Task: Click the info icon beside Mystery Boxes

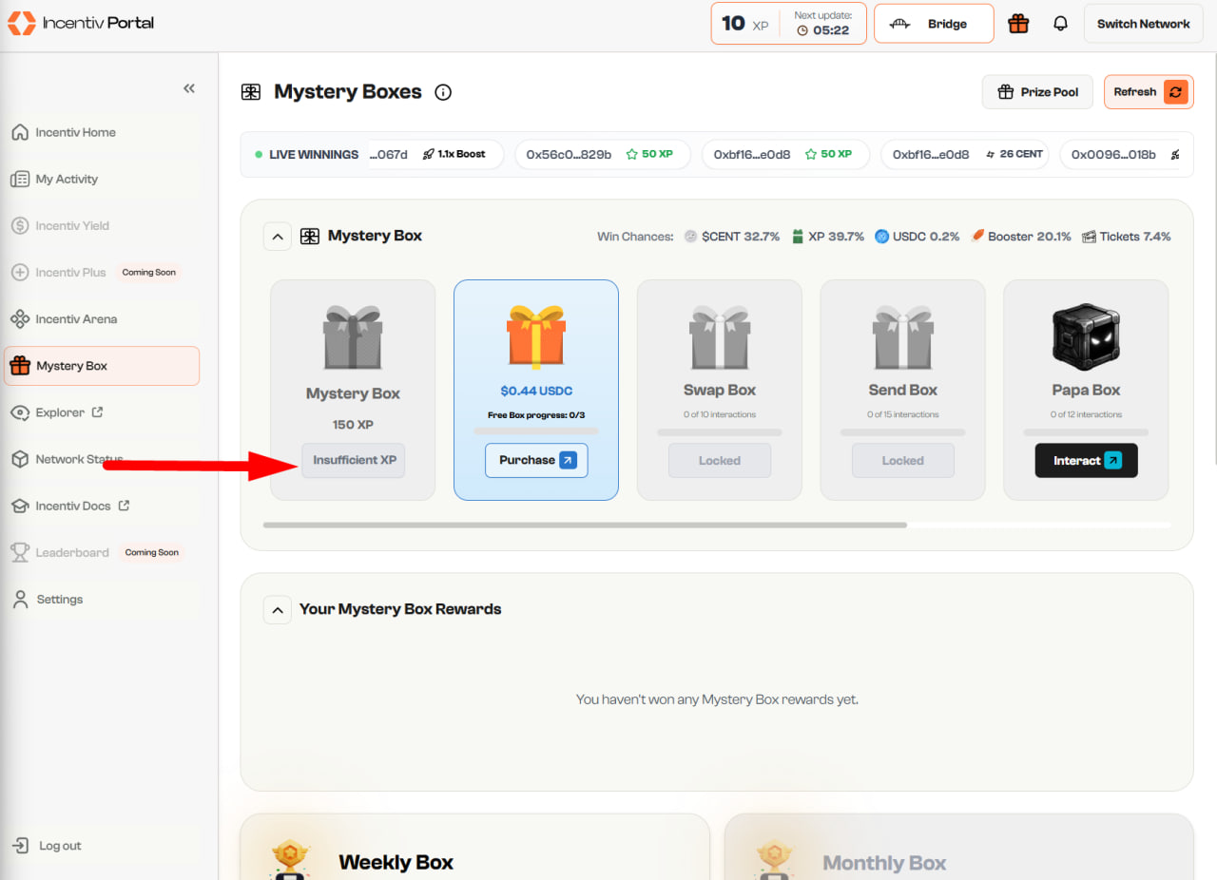Action: [x=443, y=92]
